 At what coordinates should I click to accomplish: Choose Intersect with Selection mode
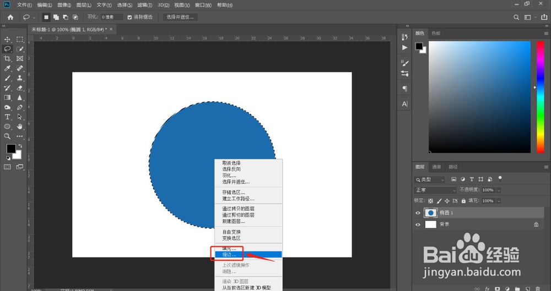pyautogui.click(x=75, y=17)
